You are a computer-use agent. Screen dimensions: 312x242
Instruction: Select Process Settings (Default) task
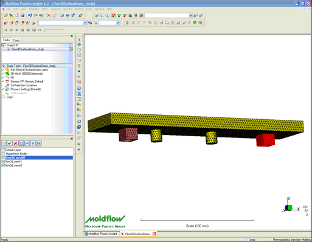26,89
